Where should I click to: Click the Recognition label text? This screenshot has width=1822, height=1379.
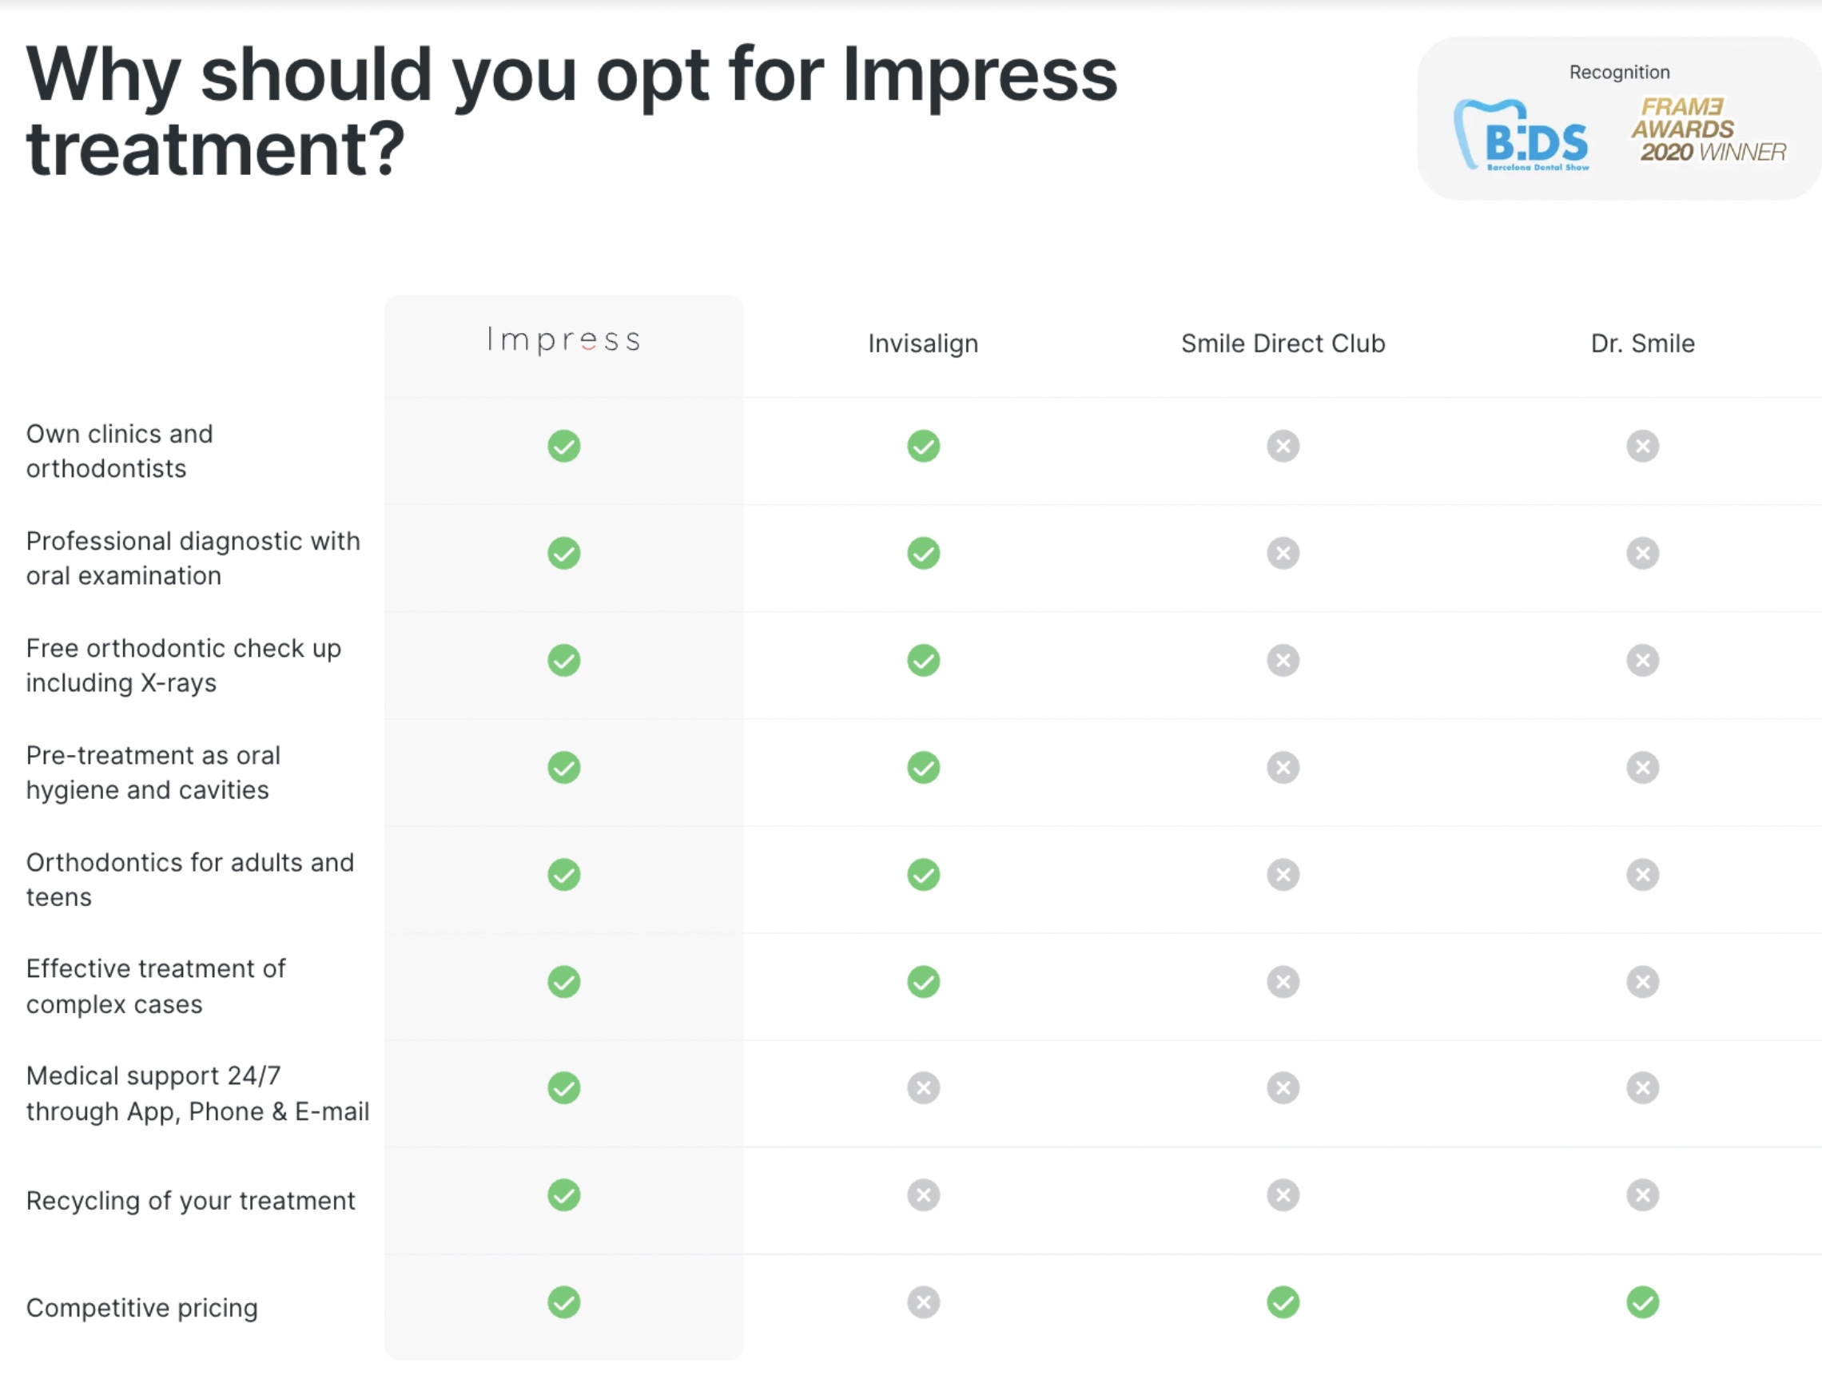[x=1618, y=73]
